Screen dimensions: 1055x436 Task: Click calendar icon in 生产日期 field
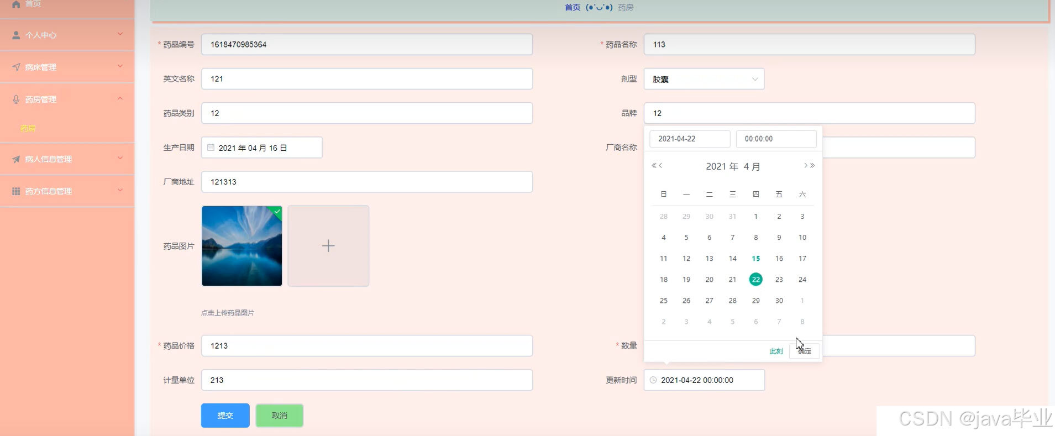coord(211,148)
